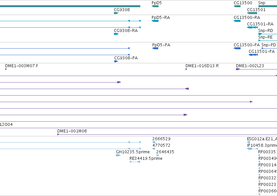The height and width of the screenshot is (196, 277).
Task: Select the RE34419.5prime EST feature
Action: (135, 162)
